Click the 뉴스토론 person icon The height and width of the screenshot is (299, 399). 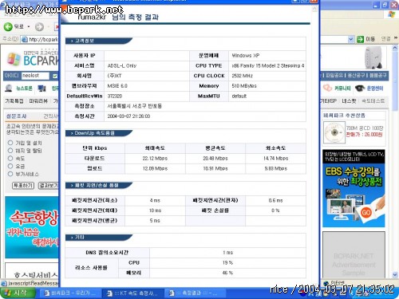tap(9, 88)
